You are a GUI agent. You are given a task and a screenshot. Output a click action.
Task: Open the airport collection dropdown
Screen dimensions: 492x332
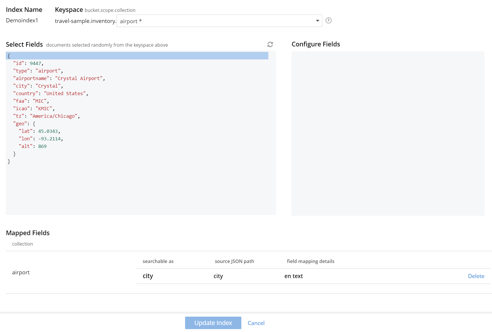click(x=219, y=21)
